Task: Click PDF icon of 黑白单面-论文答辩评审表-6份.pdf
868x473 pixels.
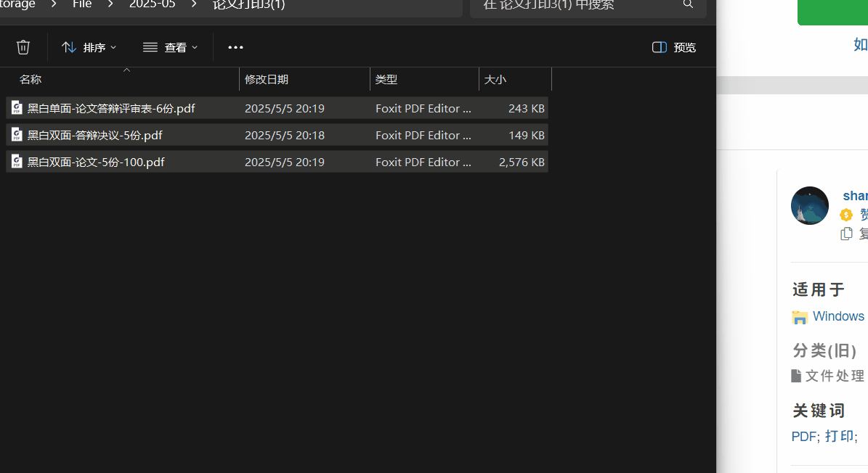Action: coord(17,108)
